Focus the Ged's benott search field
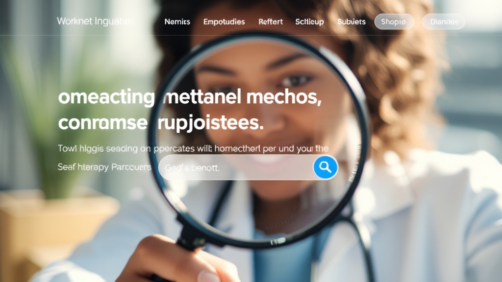The image size is (502, 282). click(x=236, y=167)
